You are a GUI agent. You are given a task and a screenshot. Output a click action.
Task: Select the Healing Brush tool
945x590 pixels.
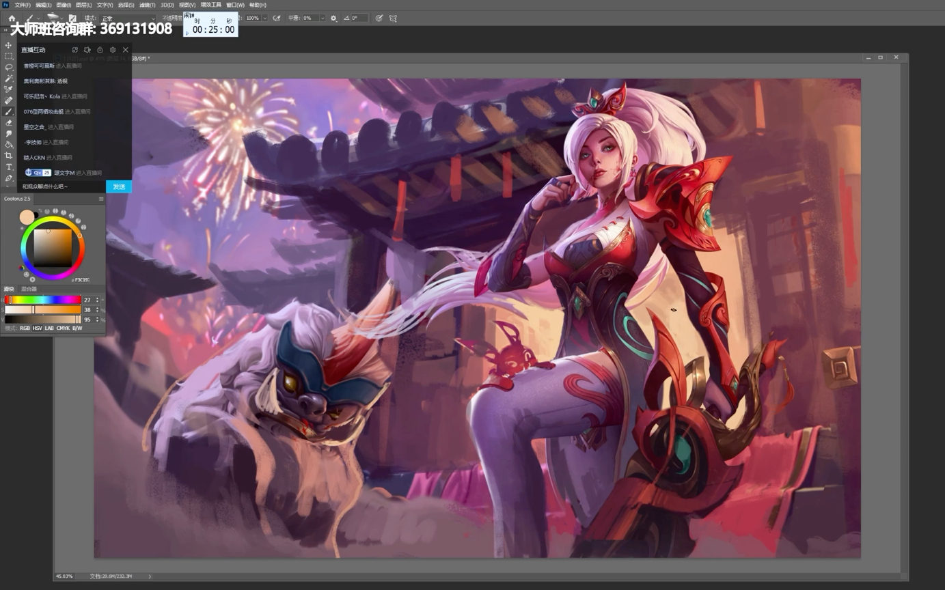click(x=9, y=100)
